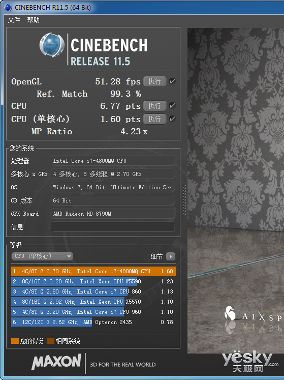Screen dimensions: 284x380
Task: Click the MAXON logo at bottom
Action: click(x=56, y=362)
